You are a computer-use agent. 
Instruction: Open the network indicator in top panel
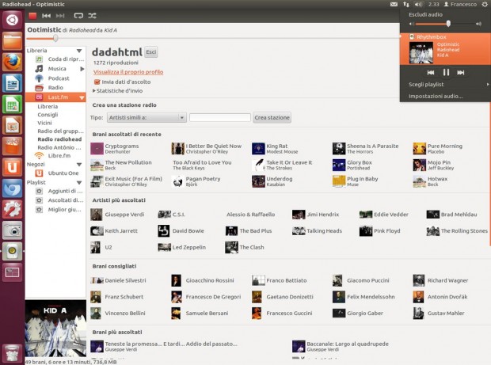click(x=406, y=5)
